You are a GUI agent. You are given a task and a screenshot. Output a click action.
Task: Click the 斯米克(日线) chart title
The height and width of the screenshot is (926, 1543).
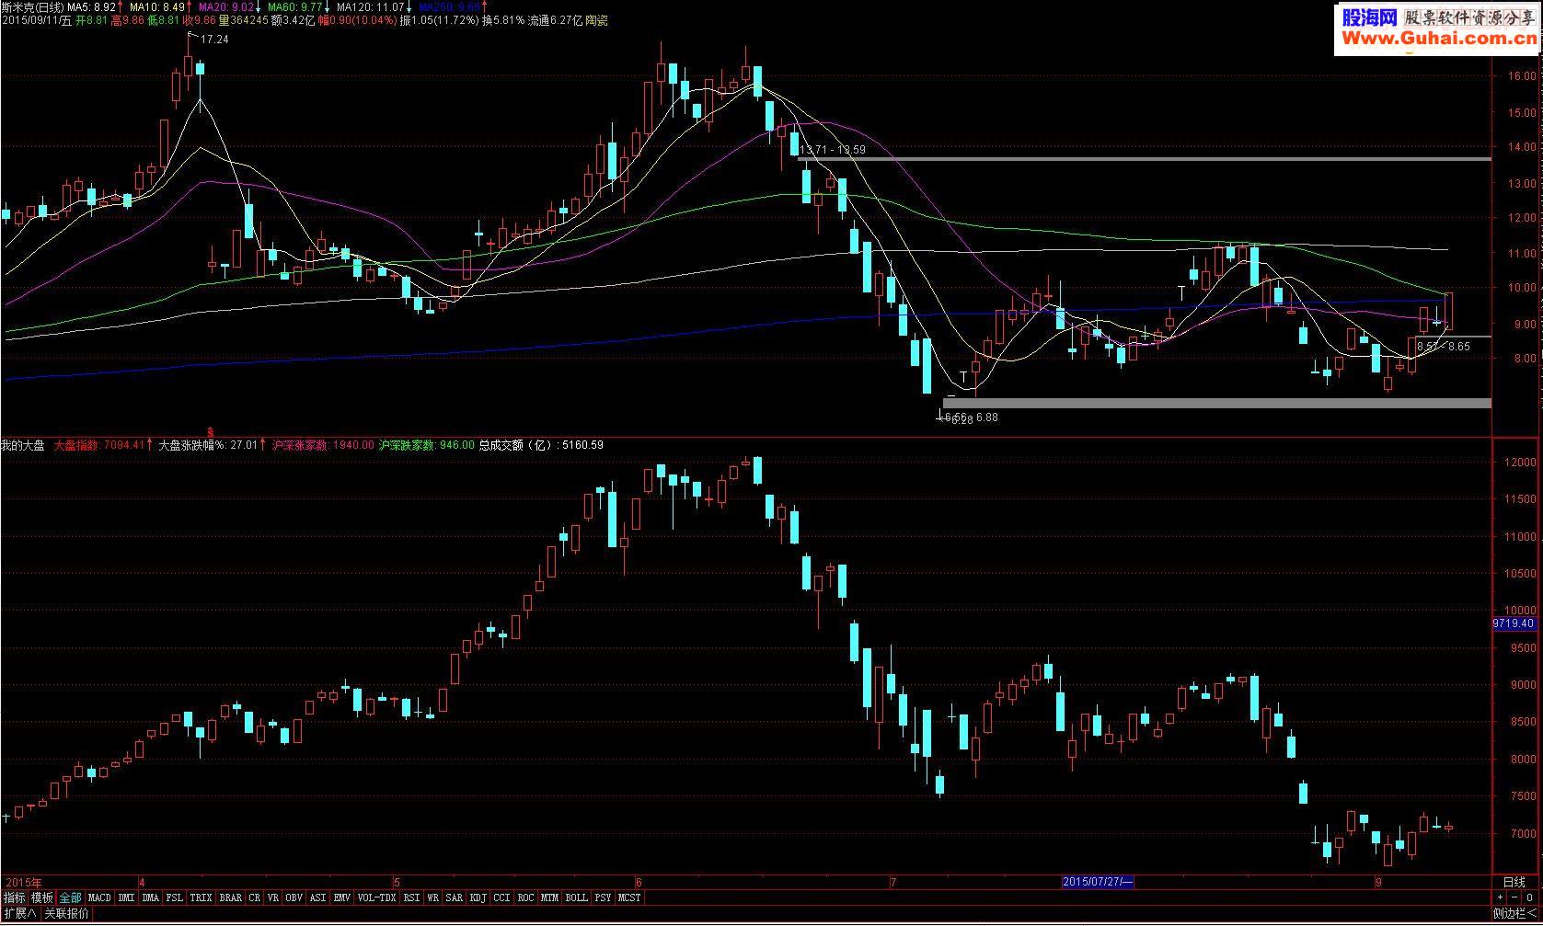point(31,6)
